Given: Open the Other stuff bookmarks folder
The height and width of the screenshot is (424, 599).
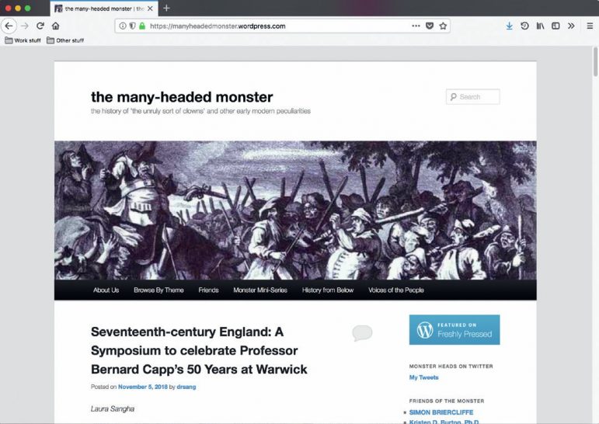Looking at the screenshot, I should pos(65,40).
